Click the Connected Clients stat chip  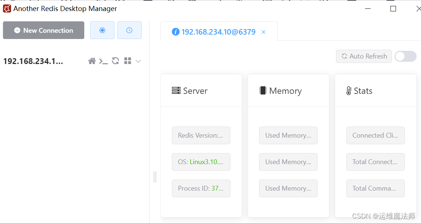point(375,135)
